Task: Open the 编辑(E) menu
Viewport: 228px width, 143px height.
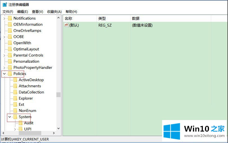Action: (22, 11)
